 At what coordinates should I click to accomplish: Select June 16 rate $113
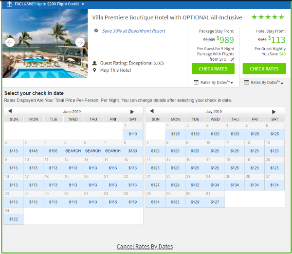tap(14, 185)
